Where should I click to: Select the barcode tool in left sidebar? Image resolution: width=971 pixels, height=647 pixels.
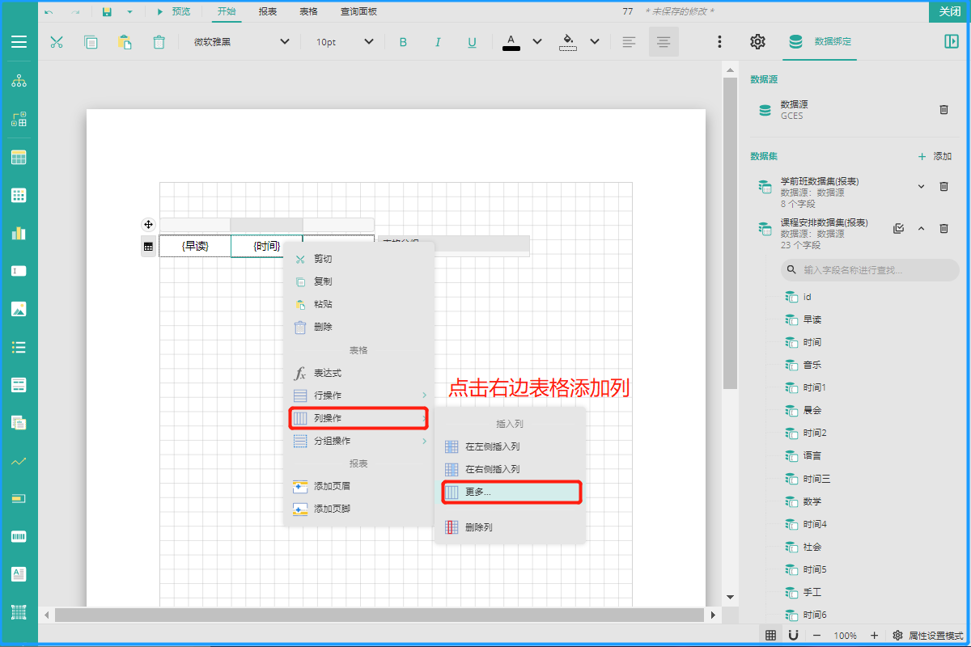pos(19,536)
